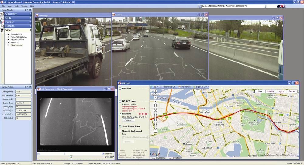Viewport: 304px width, 165px height.
Task: Step forward one frame in Pavement window
Action: coord(103,153)
